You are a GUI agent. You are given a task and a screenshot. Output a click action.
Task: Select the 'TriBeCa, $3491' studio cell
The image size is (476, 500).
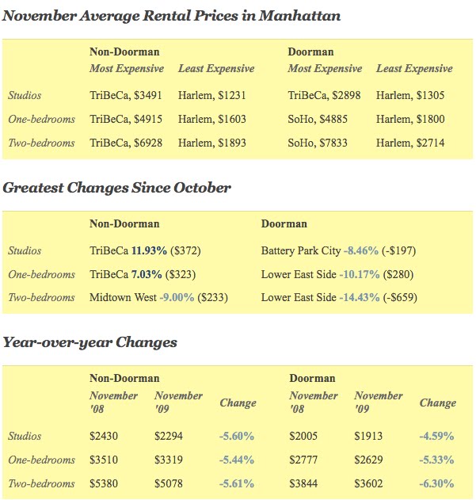(x=126, y=96)
